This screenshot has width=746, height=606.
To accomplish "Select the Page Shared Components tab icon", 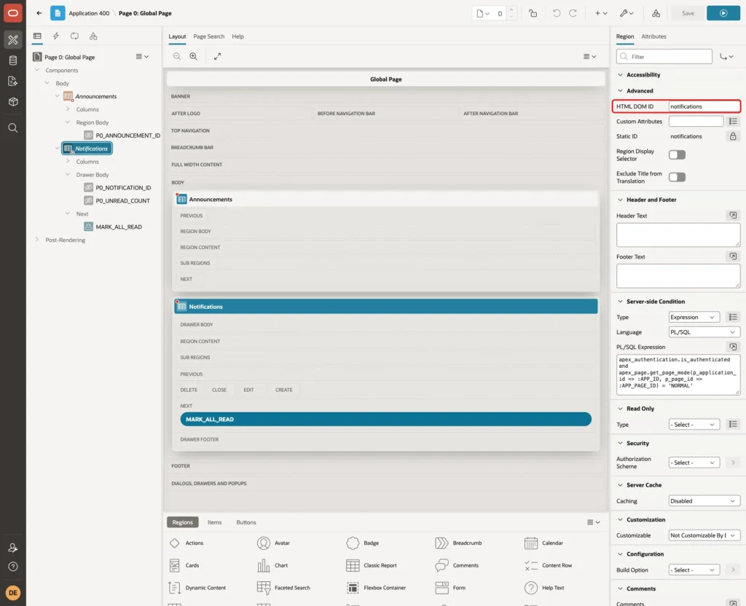I will coord(93,36).
